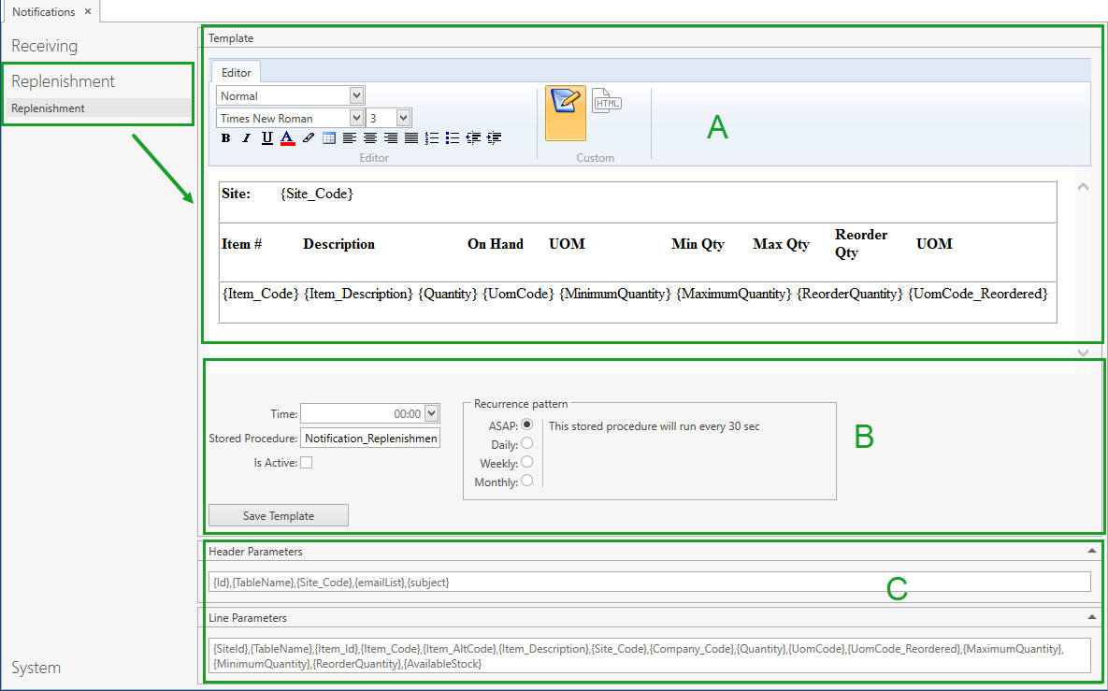Click the Stored Procedure input field
The width and height of the screenshot is (1108, 691).
pos(370,438)
